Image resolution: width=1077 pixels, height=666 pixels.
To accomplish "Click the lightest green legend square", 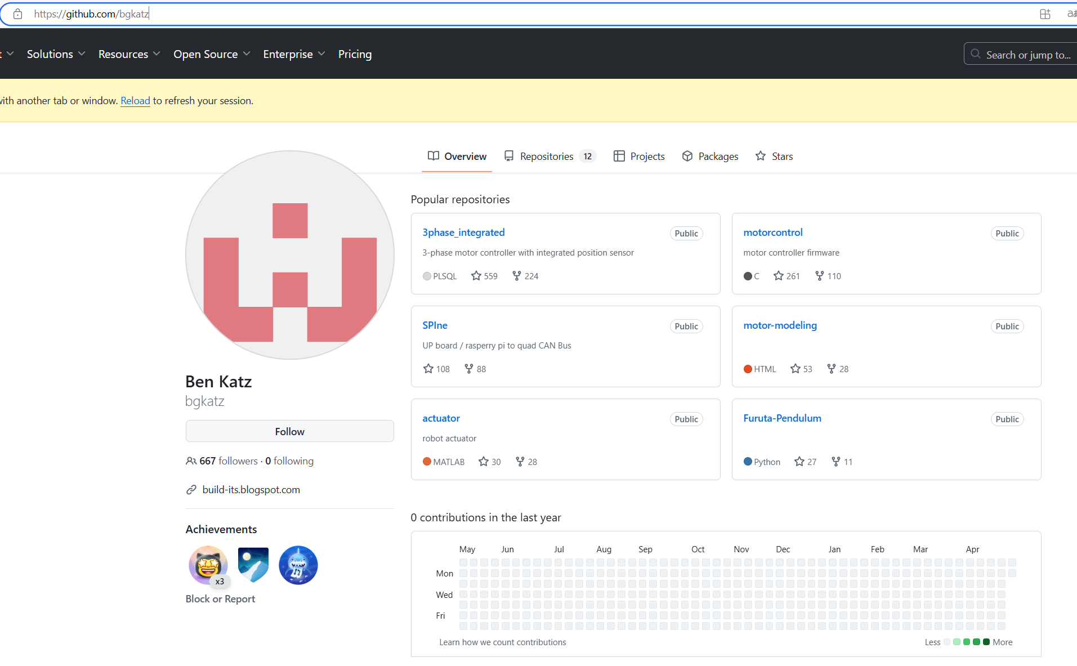I will point(957,642).
